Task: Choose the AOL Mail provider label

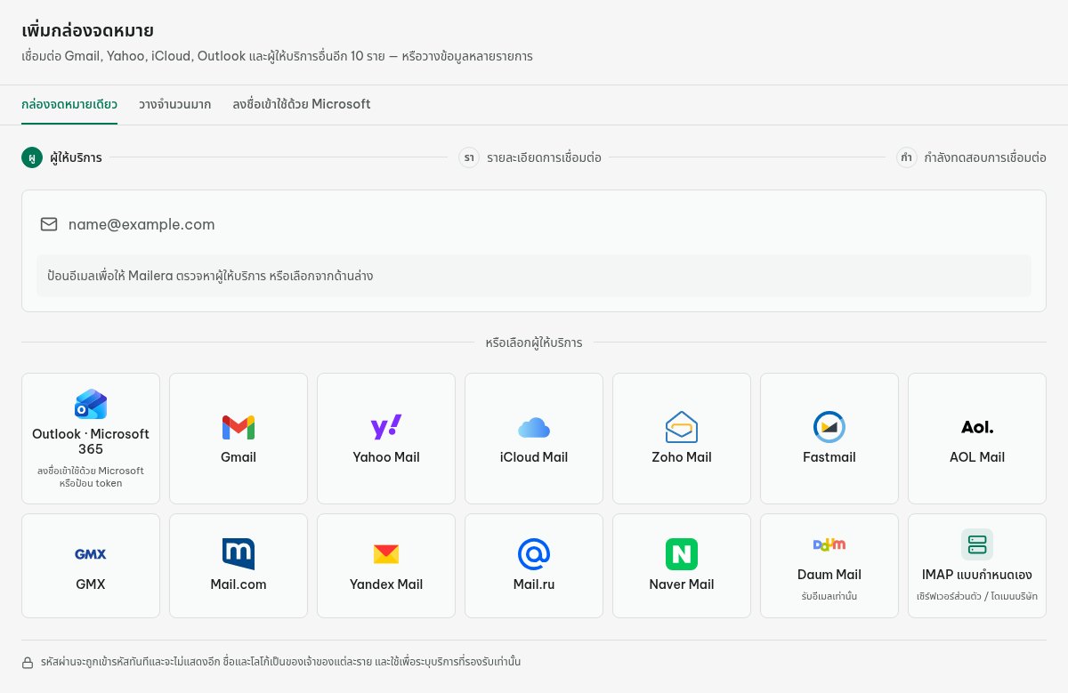Action: coord(977,457)
